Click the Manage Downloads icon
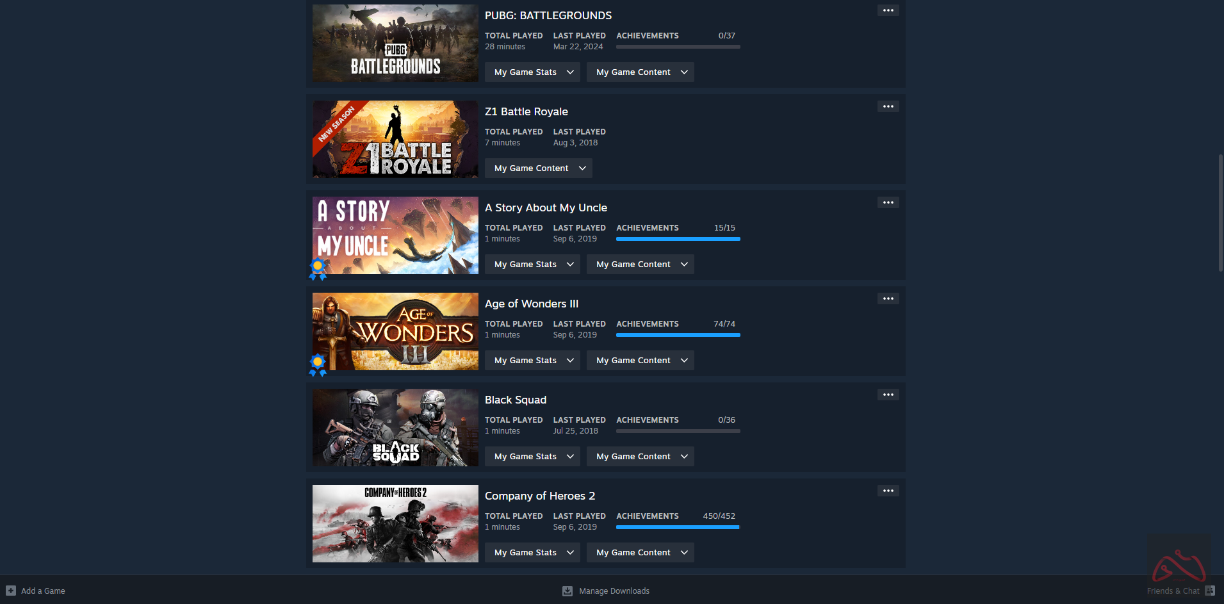 (x=567, y=591)
